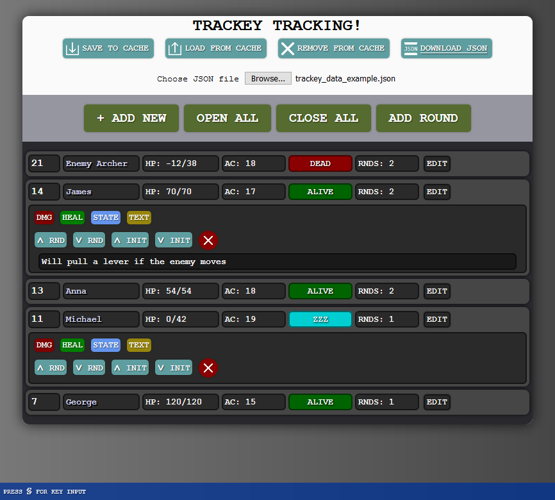Raise James's initiative

point(130,240)
